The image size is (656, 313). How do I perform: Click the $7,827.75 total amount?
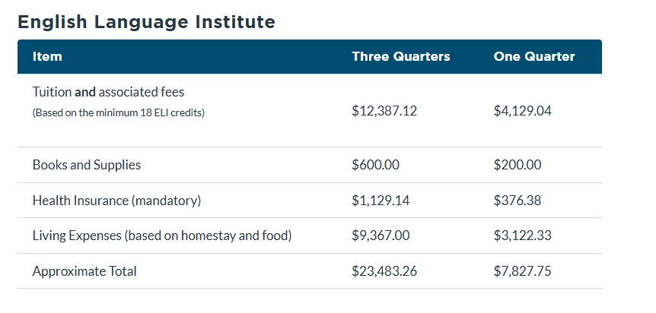(x=523, y=271)
